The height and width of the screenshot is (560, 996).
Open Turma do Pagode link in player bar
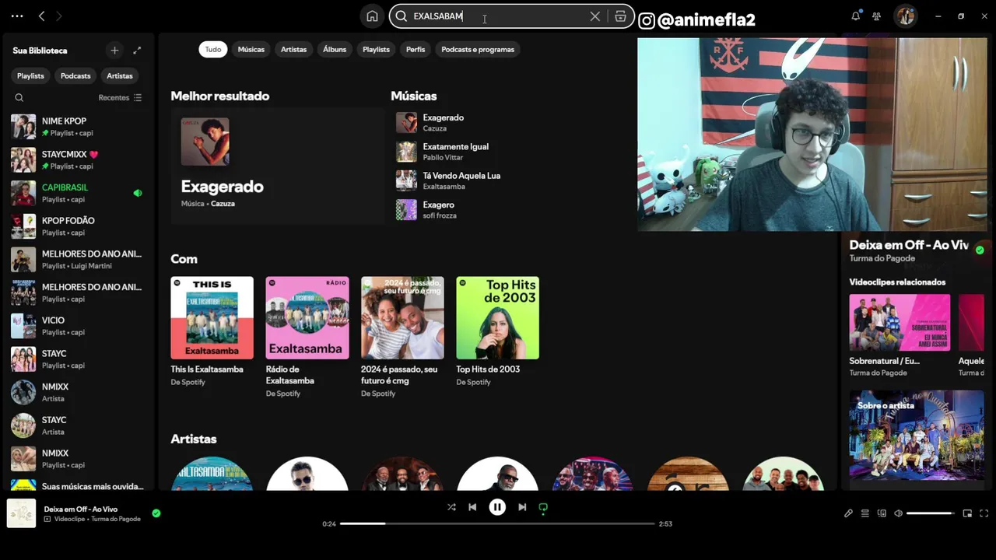(116, 519)
